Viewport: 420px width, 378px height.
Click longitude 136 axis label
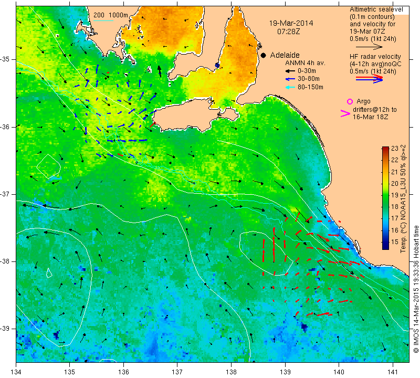(123, 372)
